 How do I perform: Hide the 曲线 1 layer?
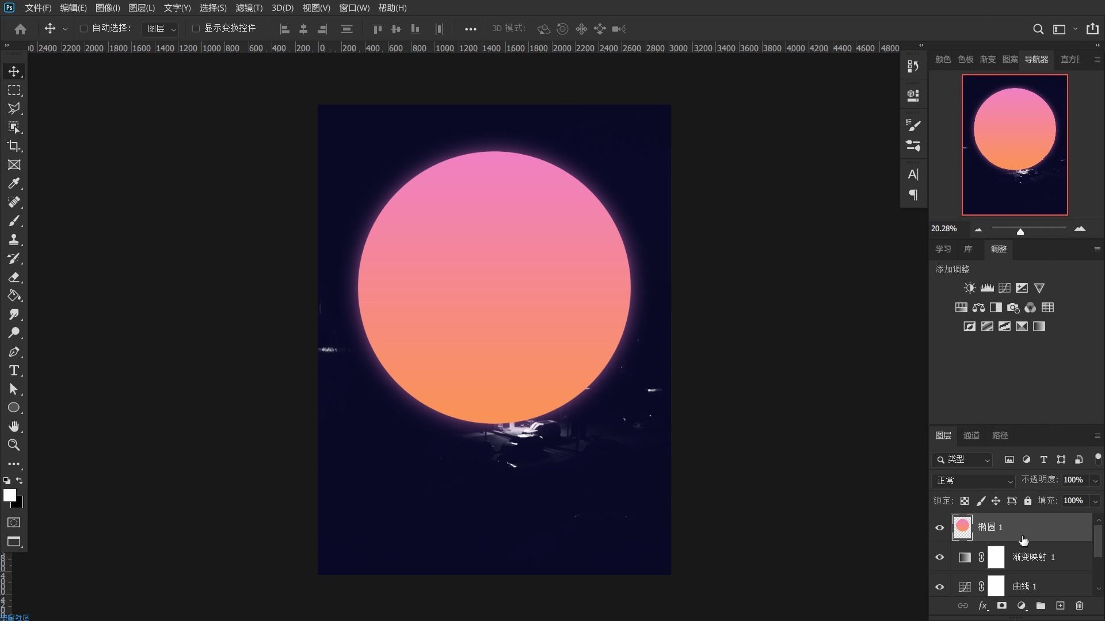(x=940, y=587)
